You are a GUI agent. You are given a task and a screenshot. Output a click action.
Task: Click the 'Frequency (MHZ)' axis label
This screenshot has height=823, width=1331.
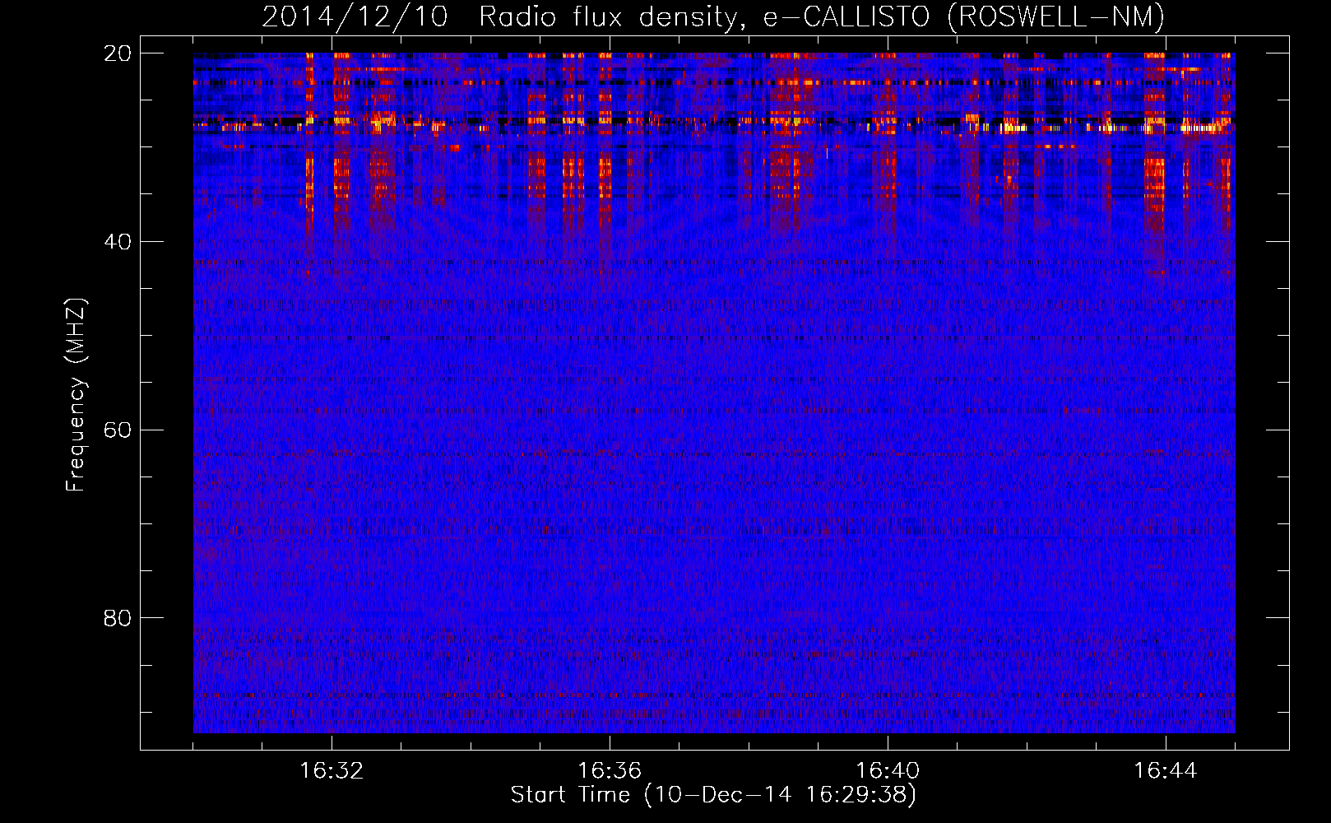[x=75, y=395]
